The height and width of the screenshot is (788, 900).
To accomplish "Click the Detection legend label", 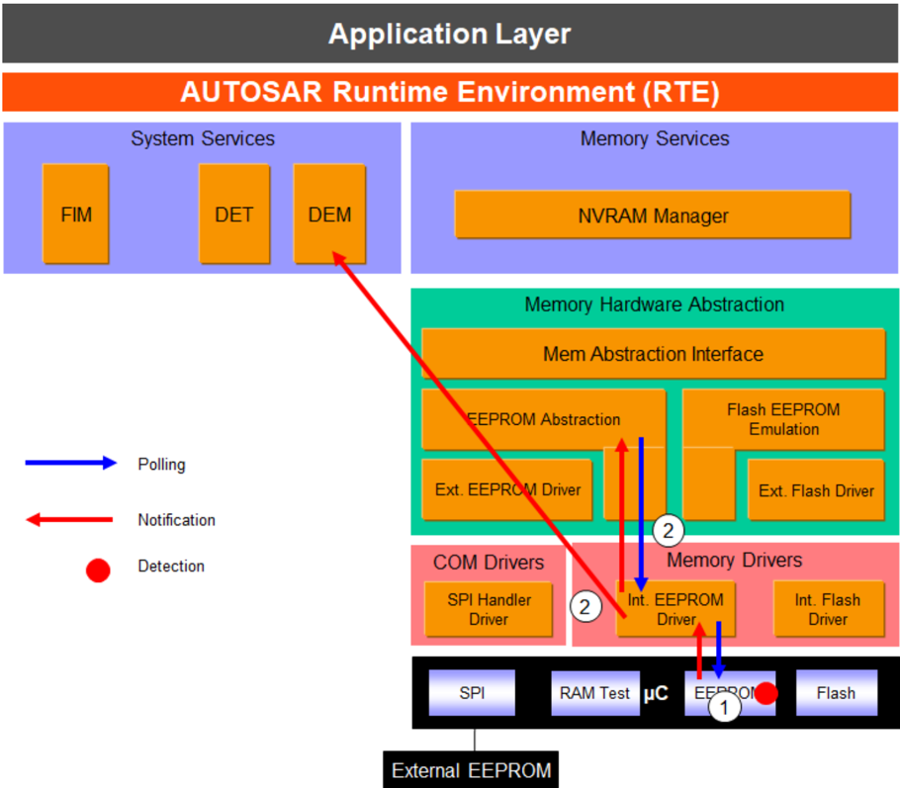I will (x=171, y=566).
